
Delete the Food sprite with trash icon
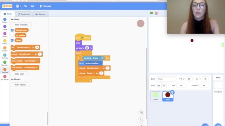point(172,92)
